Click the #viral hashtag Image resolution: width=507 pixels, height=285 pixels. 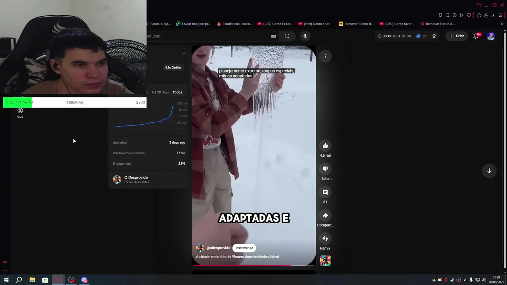click(x=274, y=256)
